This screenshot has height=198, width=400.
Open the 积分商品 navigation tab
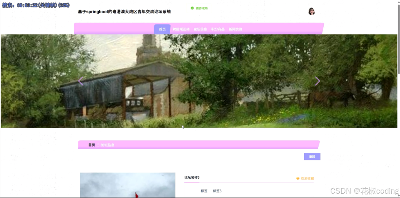pos(218,29)
